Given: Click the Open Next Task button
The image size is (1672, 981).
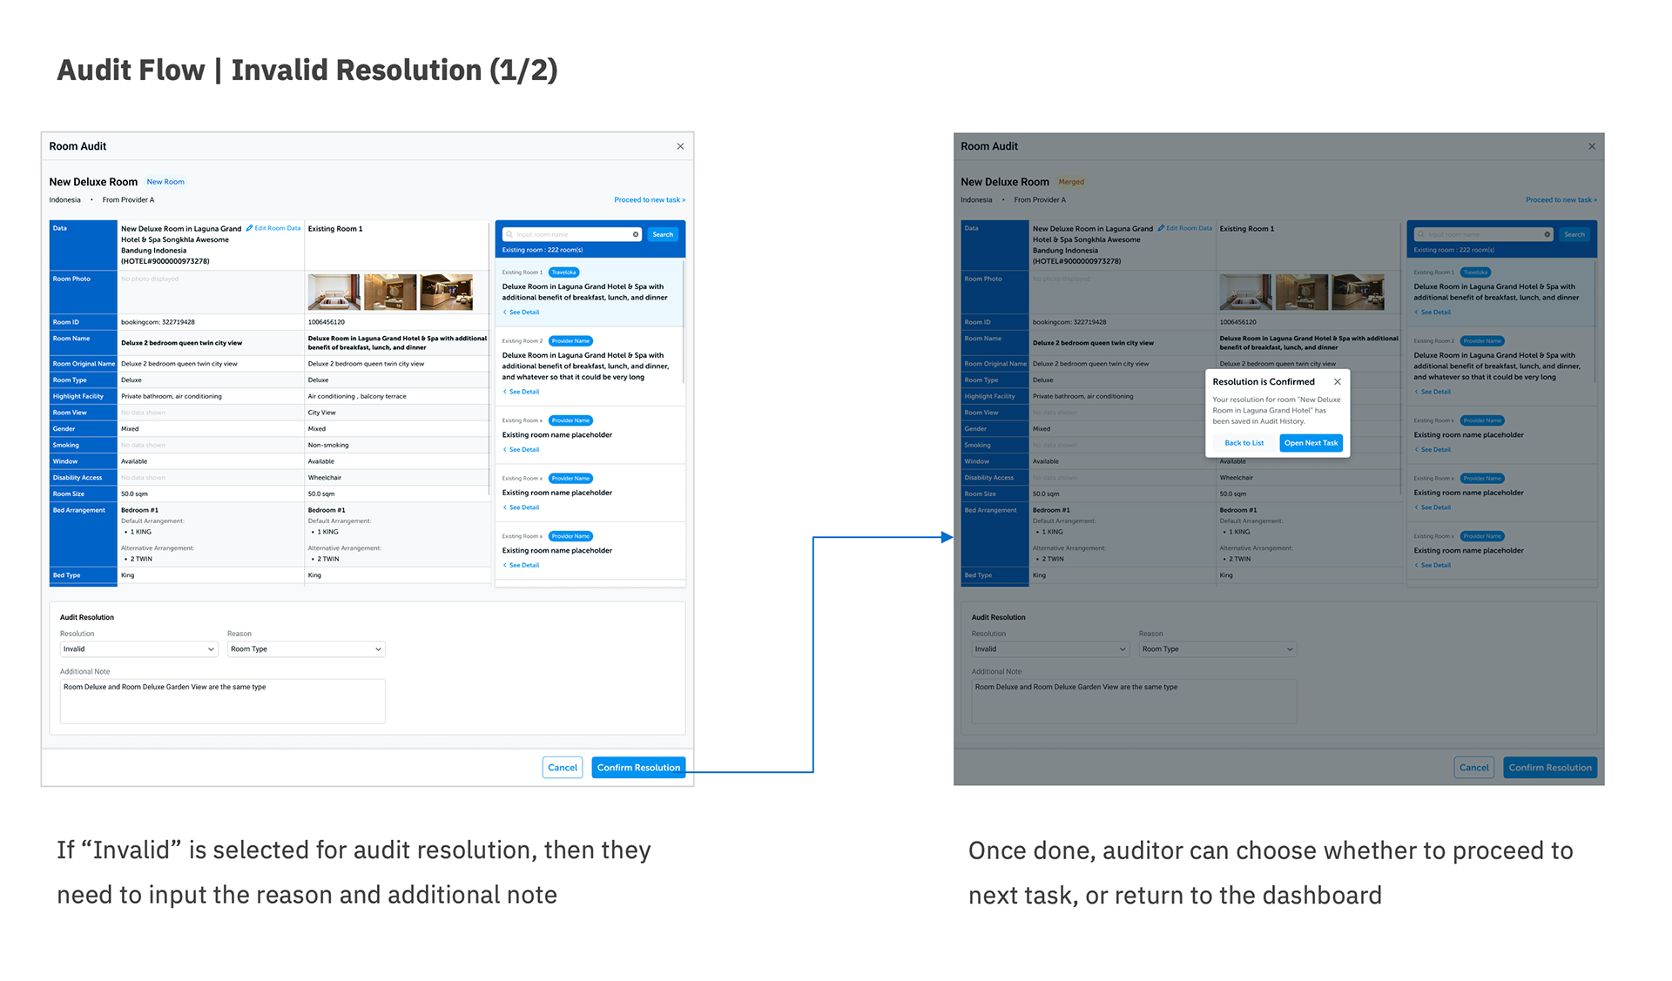Looking at the screenshot, I should click(1311, 443).
